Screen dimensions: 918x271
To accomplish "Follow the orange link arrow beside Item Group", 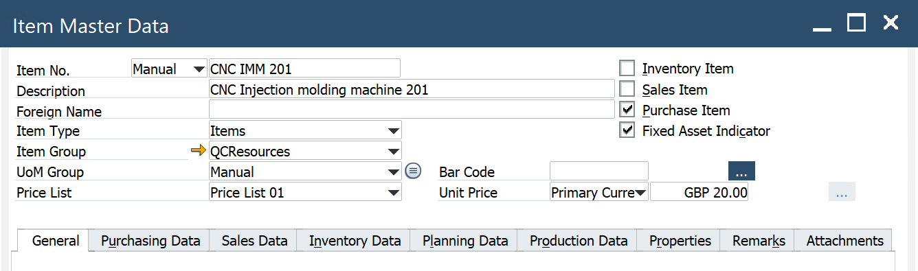I will [x=198, y=151].
